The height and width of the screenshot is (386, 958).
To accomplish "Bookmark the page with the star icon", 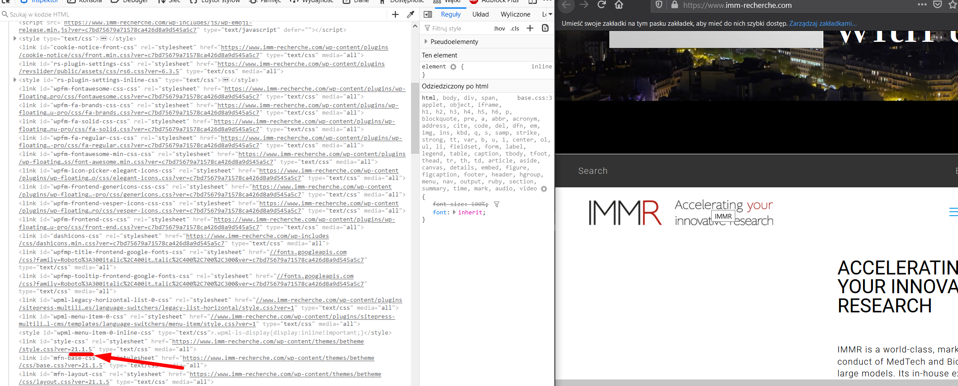I will pyautogui.click(x=952, y=5).
